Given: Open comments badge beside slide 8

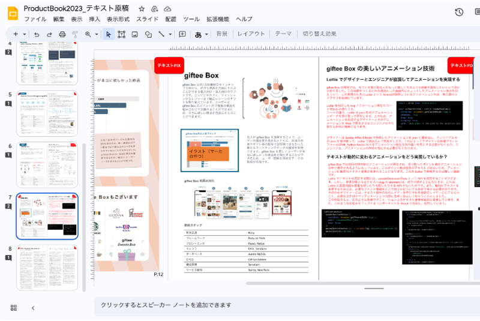Looking at the screenshot, I should pyautogui.click(x=8, y=258).
